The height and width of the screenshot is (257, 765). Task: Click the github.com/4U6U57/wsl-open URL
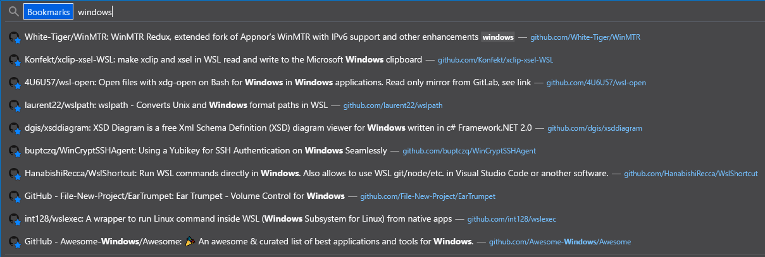pos(596,83)
